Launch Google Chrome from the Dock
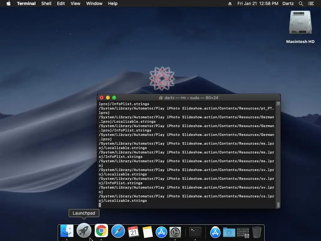This screenshot has height=241, width=321. (101, 231)
